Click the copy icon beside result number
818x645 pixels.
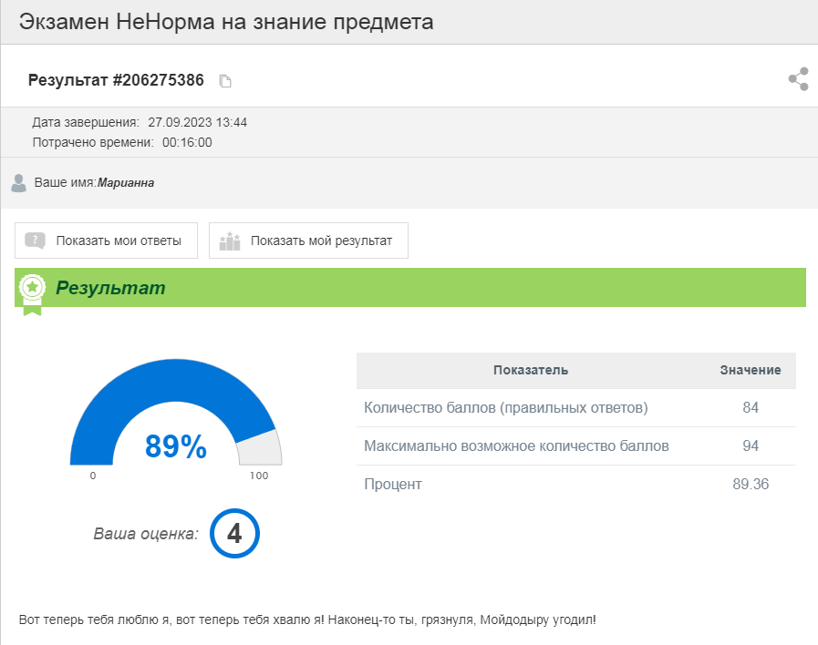click(x=225, y=80)
